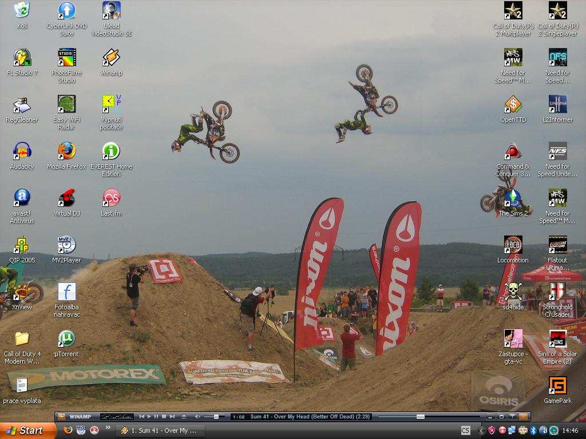Expand hidden system tray icons arrow
Screen dimensions: 586x439
click(482, 430)
